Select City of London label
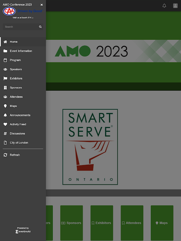Image resolution: width=181 pixels, height=241 pixels. pyautogui.click(x=19, y=142)
